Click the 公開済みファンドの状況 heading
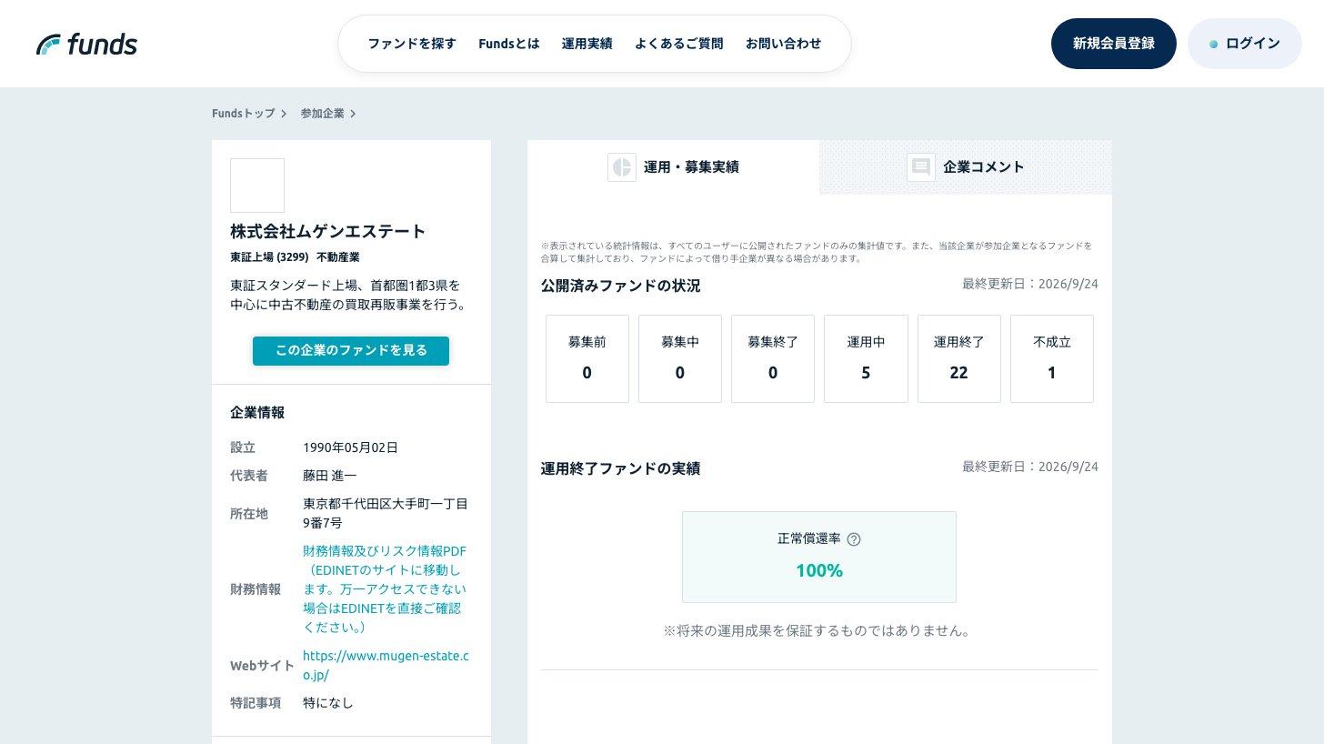This screenshot has width=1324, height=744. point(621,286)
